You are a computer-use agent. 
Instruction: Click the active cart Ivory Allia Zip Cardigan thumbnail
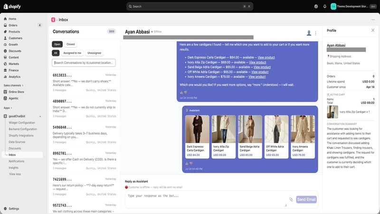(332, 112)
